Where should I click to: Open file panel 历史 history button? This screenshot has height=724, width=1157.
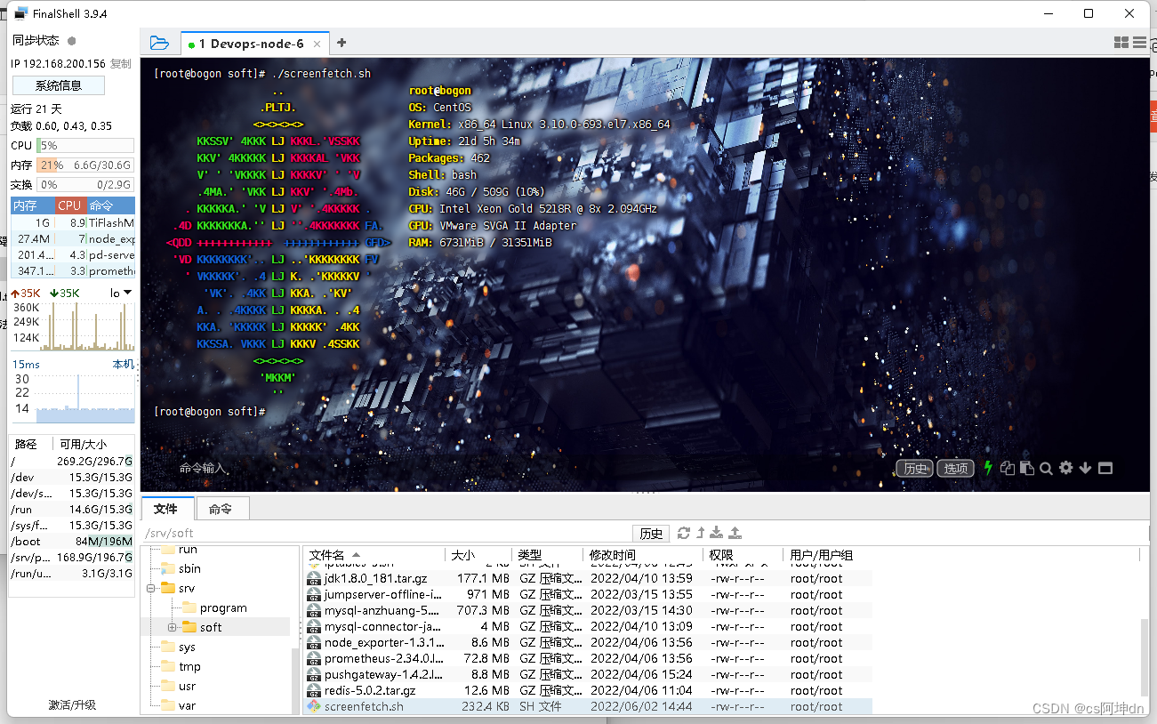click(652, 534)
